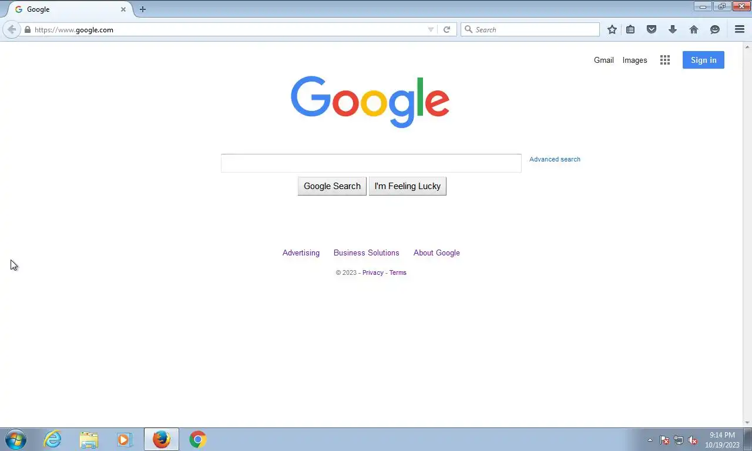The height and width of the screenshot is (451, 752).
Task: Click the Firefox back arrow button
Action: click(x=11, y=29)
